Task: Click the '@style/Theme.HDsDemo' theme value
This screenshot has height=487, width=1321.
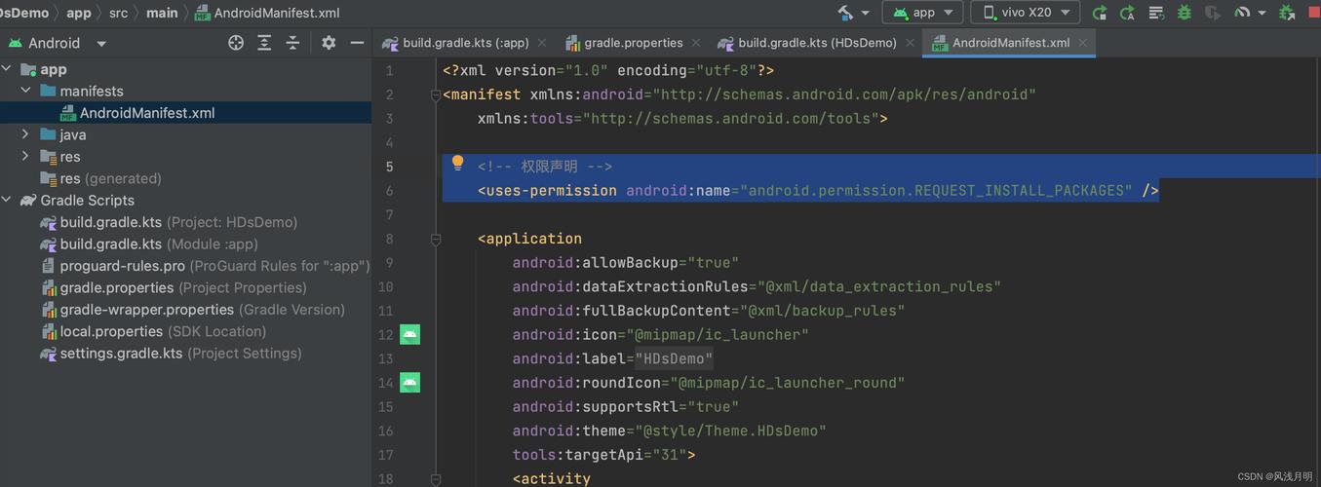Action: pyautogui.click(x=731, y=431)
